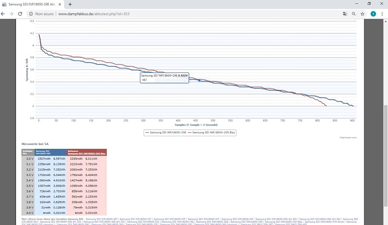Reload the dampfakkus page
Viewport: 388px width, 225px height.
coord(20,14)
